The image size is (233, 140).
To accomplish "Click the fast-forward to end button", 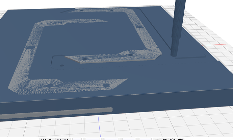I will pos(67,139).
